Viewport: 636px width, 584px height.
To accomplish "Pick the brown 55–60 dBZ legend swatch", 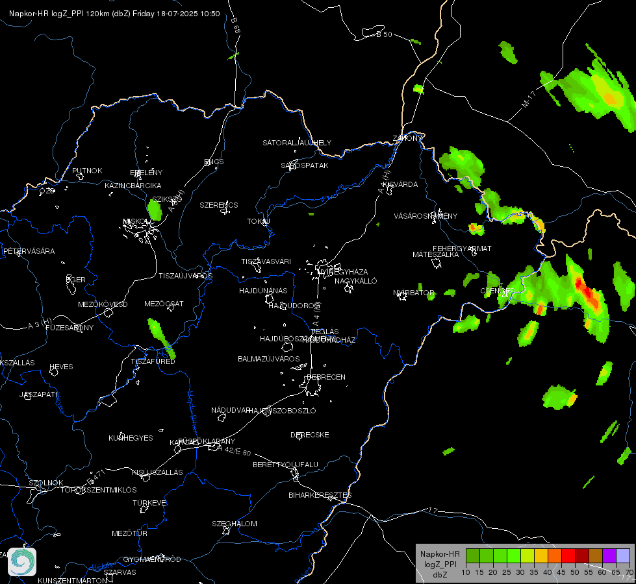I will tap(596, 555).
